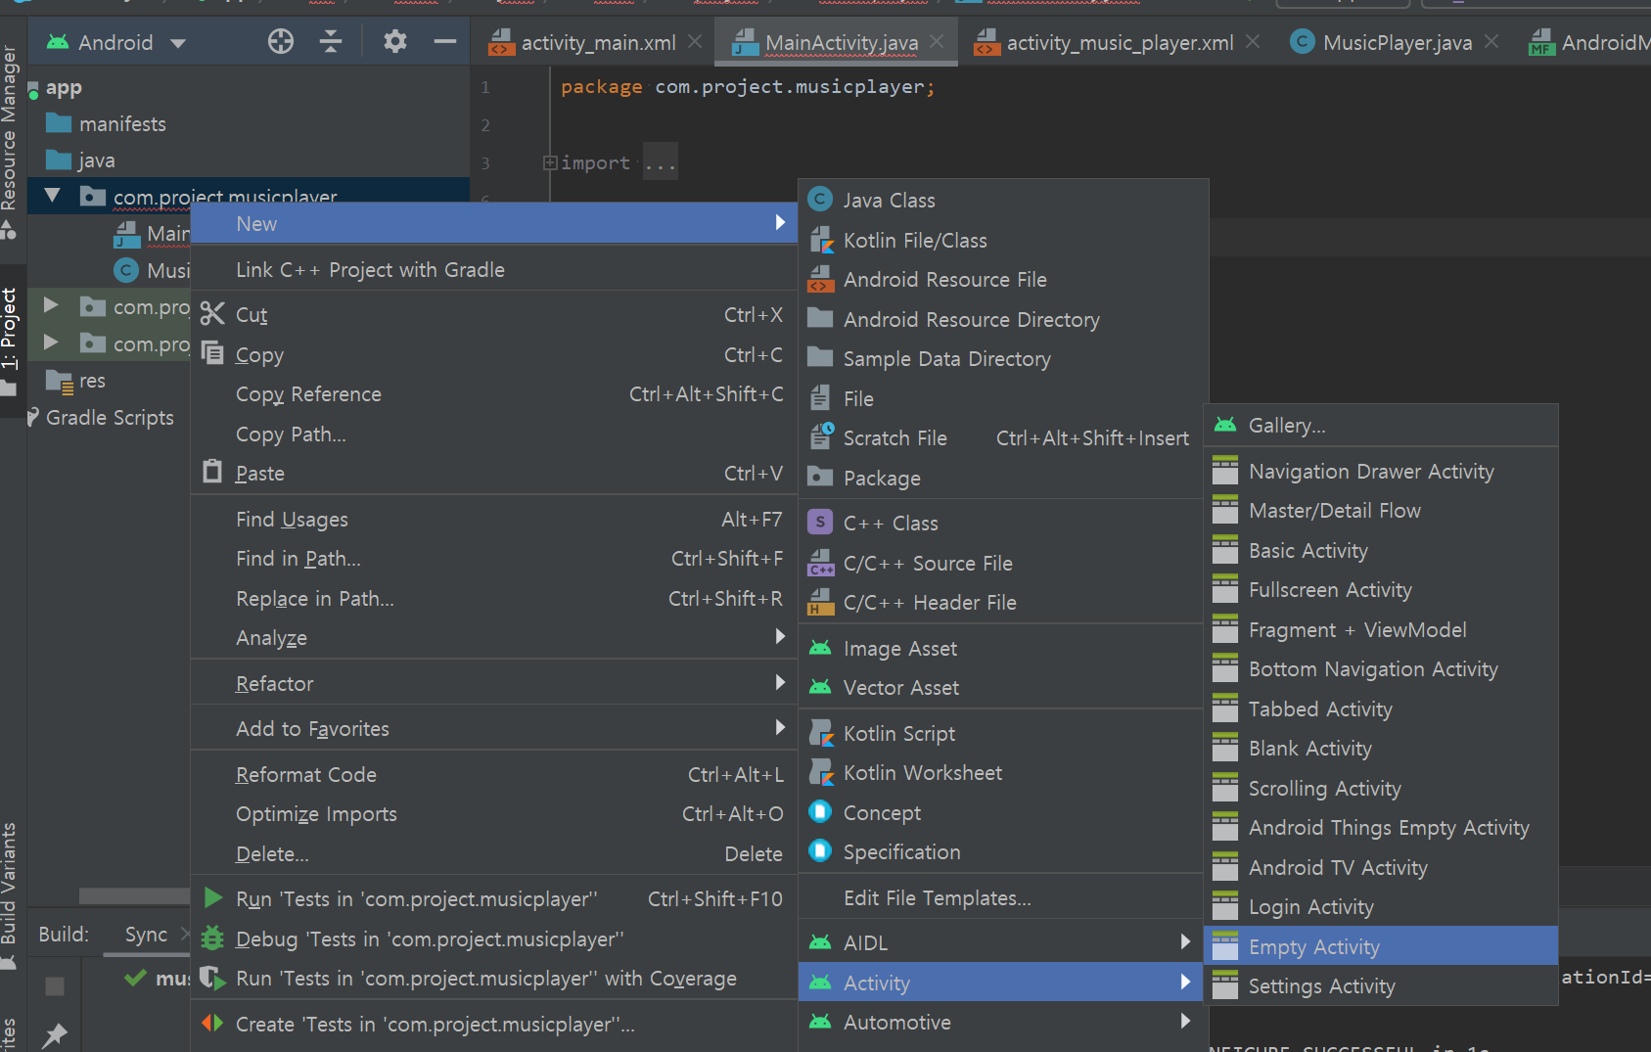Click the Vector Asset android icon

pyautogui.click(x=820, y=687)
